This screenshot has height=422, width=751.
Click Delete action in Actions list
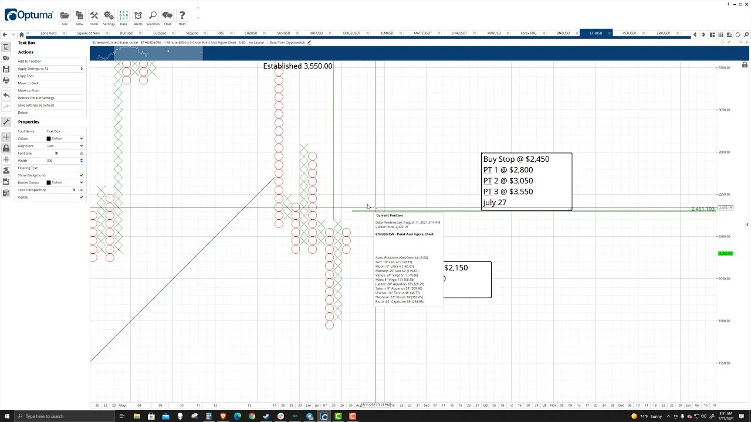pyautogui.click(x=23, y=113)
